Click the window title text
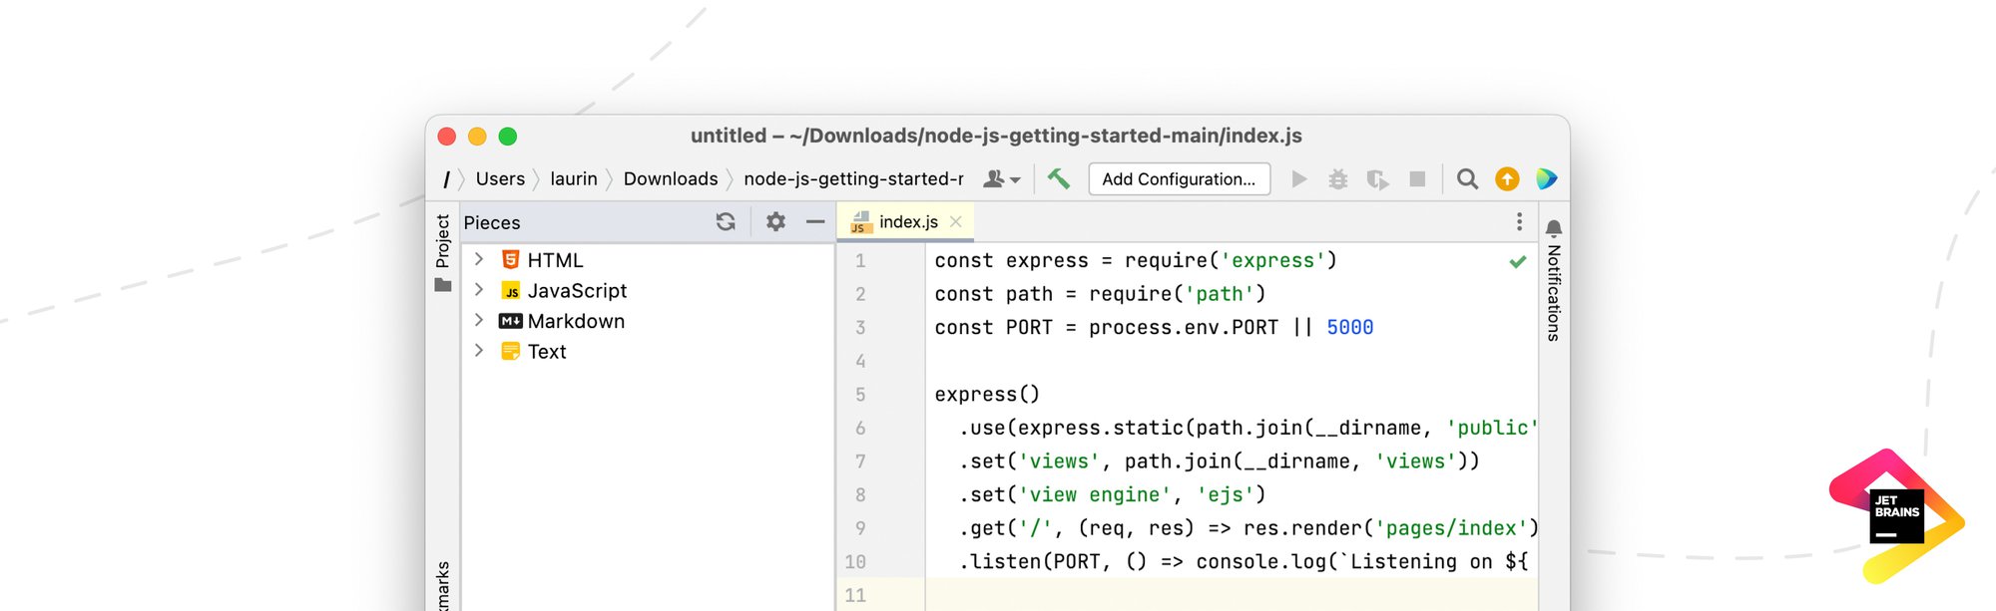The height and width of the screenshot is (611, 1996). (x=996, y=136)
